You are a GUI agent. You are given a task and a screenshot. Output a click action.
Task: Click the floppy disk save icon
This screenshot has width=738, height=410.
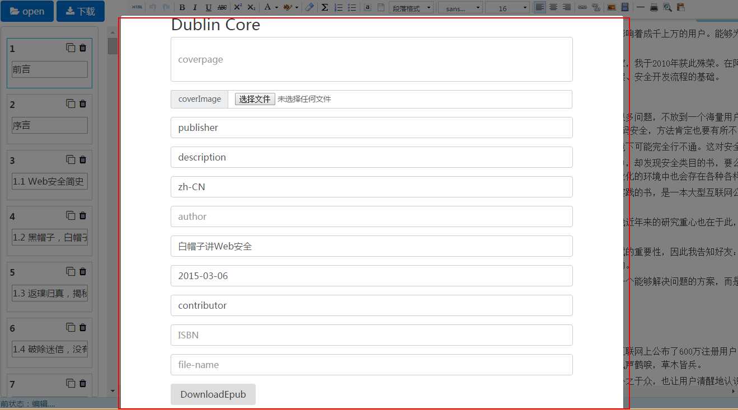[625, 7]
